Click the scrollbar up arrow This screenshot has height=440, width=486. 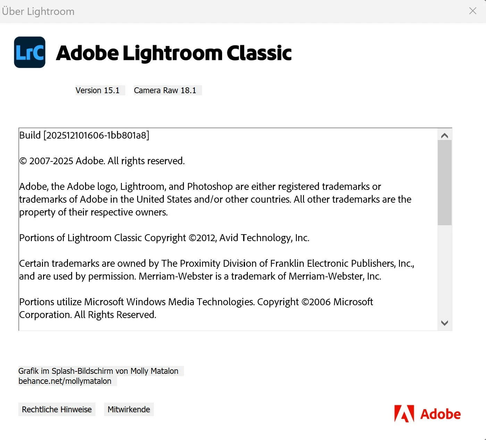(x=444, y=135)
